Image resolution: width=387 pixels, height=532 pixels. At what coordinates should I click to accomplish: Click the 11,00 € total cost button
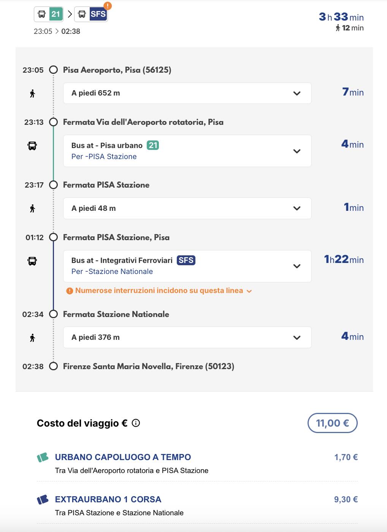pyautogui.click(x=332, y=423)
